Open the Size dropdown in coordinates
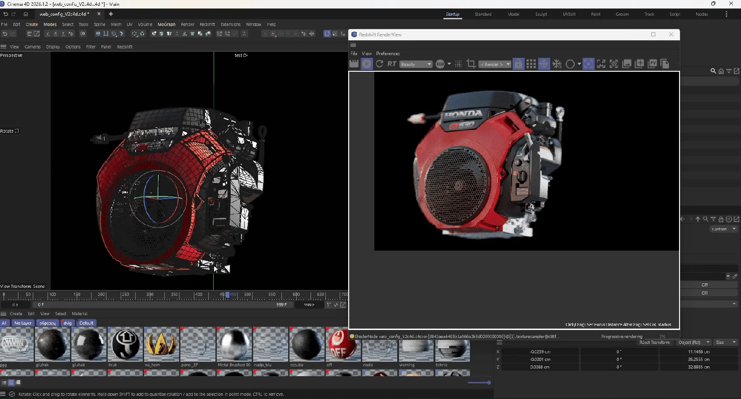 pos(726,342)
